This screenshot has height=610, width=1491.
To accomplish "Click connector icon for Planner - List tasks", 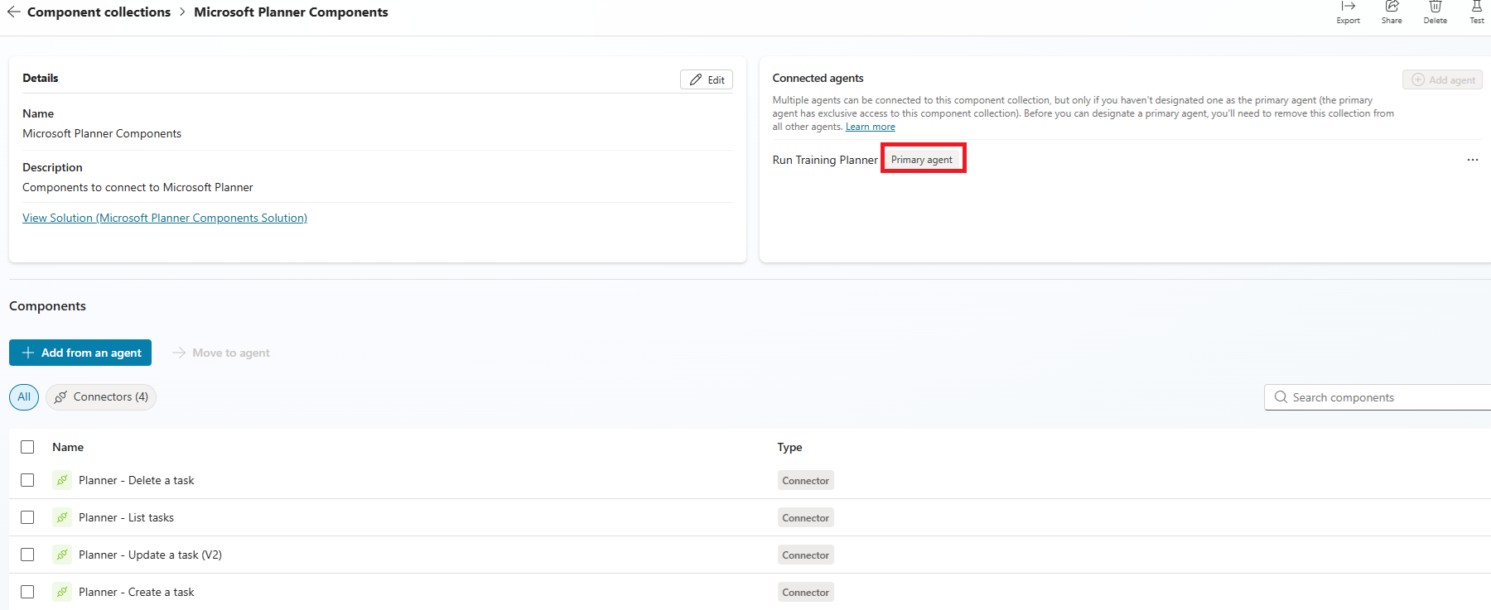I will pos(62,517).
